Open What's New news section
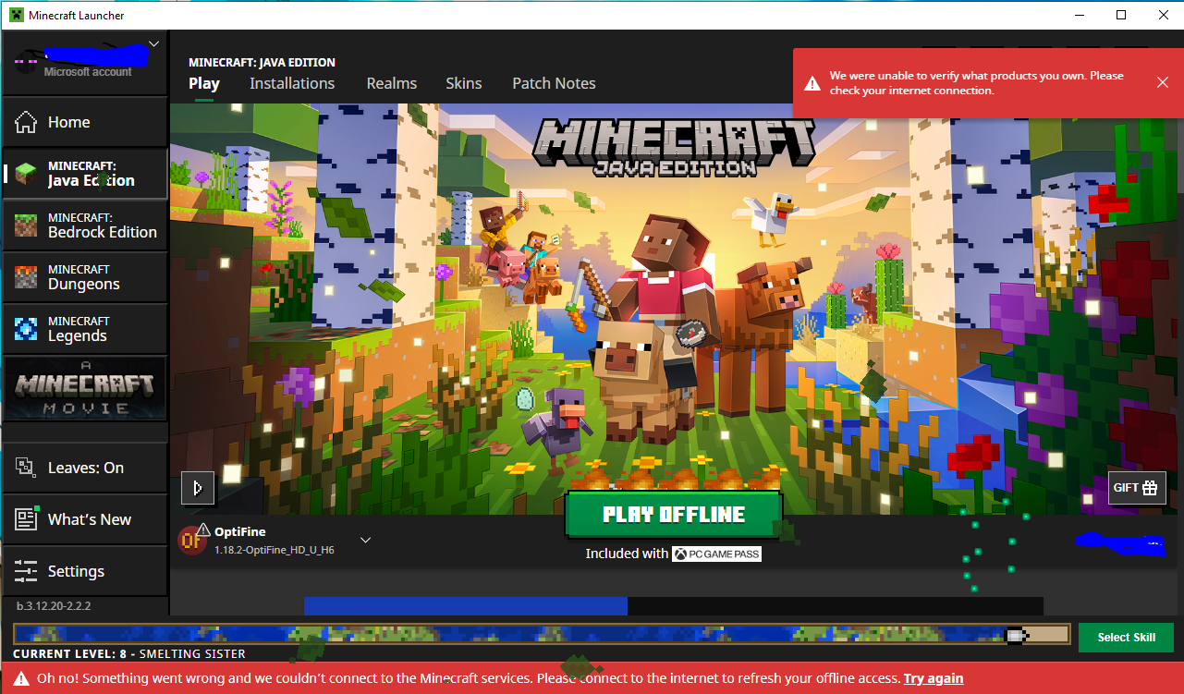The image size is (1184, 694). click(x=85, y=519)
